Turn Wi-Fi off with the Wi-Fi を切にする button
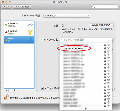Screen dimensions: 120x111 pos(101,25)
